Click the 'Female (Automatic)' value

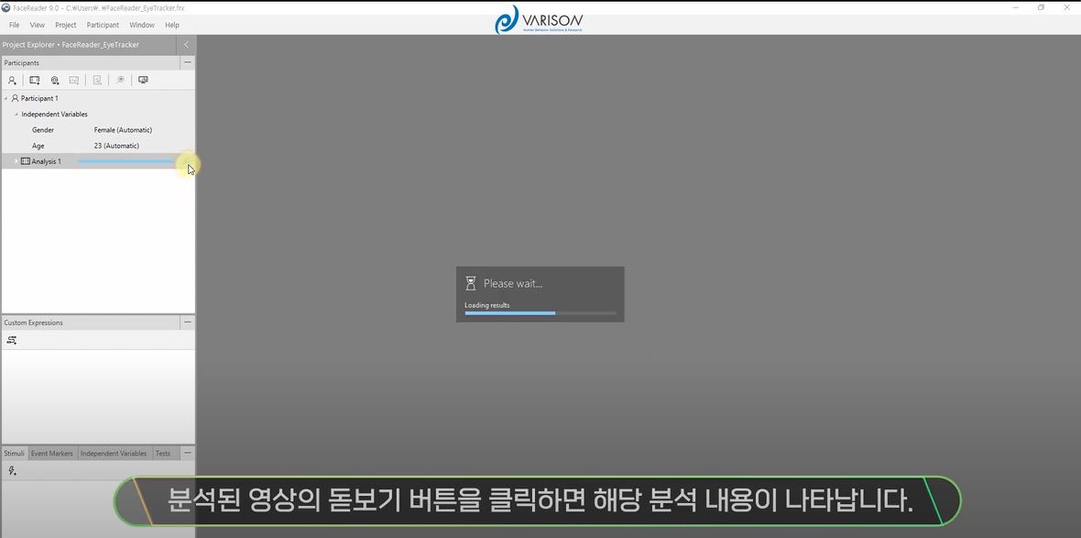(123, 129)
